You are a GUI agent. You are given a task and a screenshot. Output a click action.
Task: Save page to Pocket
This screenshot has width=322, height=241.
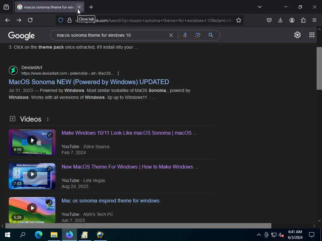coord(269,20)
